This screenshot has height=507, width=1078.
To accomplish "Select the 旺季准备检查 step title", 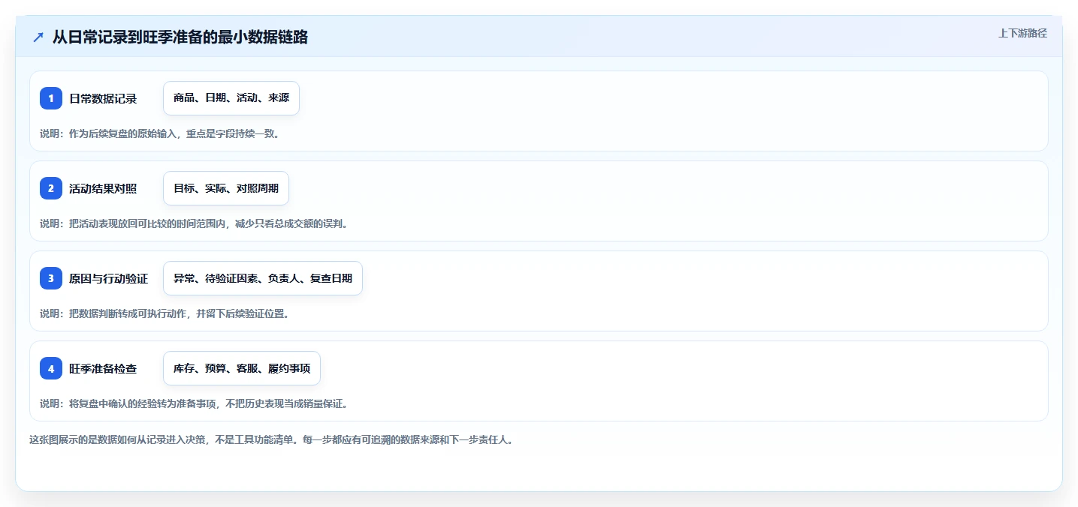I will pyautogui.click(x=103, y=368).
